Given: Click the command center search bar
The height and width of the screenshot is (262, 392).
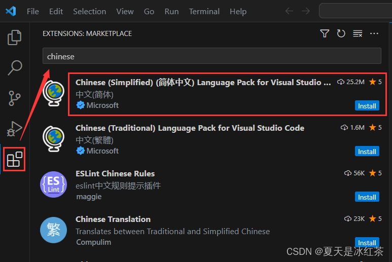Looking at the screenshot, I should (355, 11).
